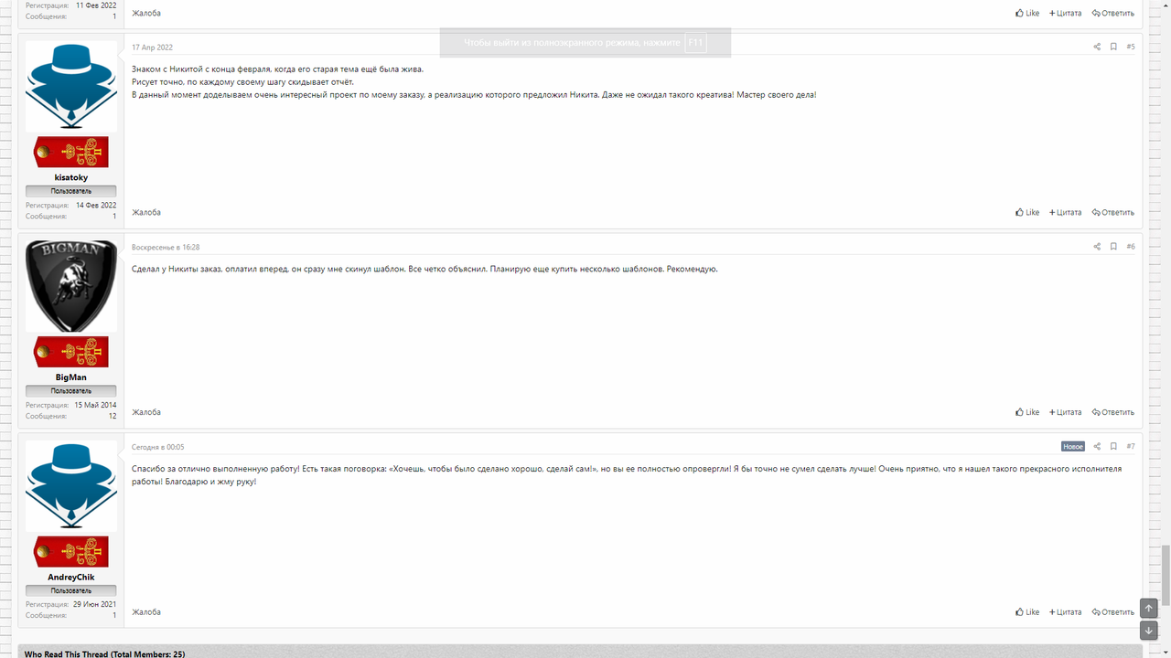1171x658 pixels.
Task: Open AndreyChik's avatar image
Action: (71, 486)
